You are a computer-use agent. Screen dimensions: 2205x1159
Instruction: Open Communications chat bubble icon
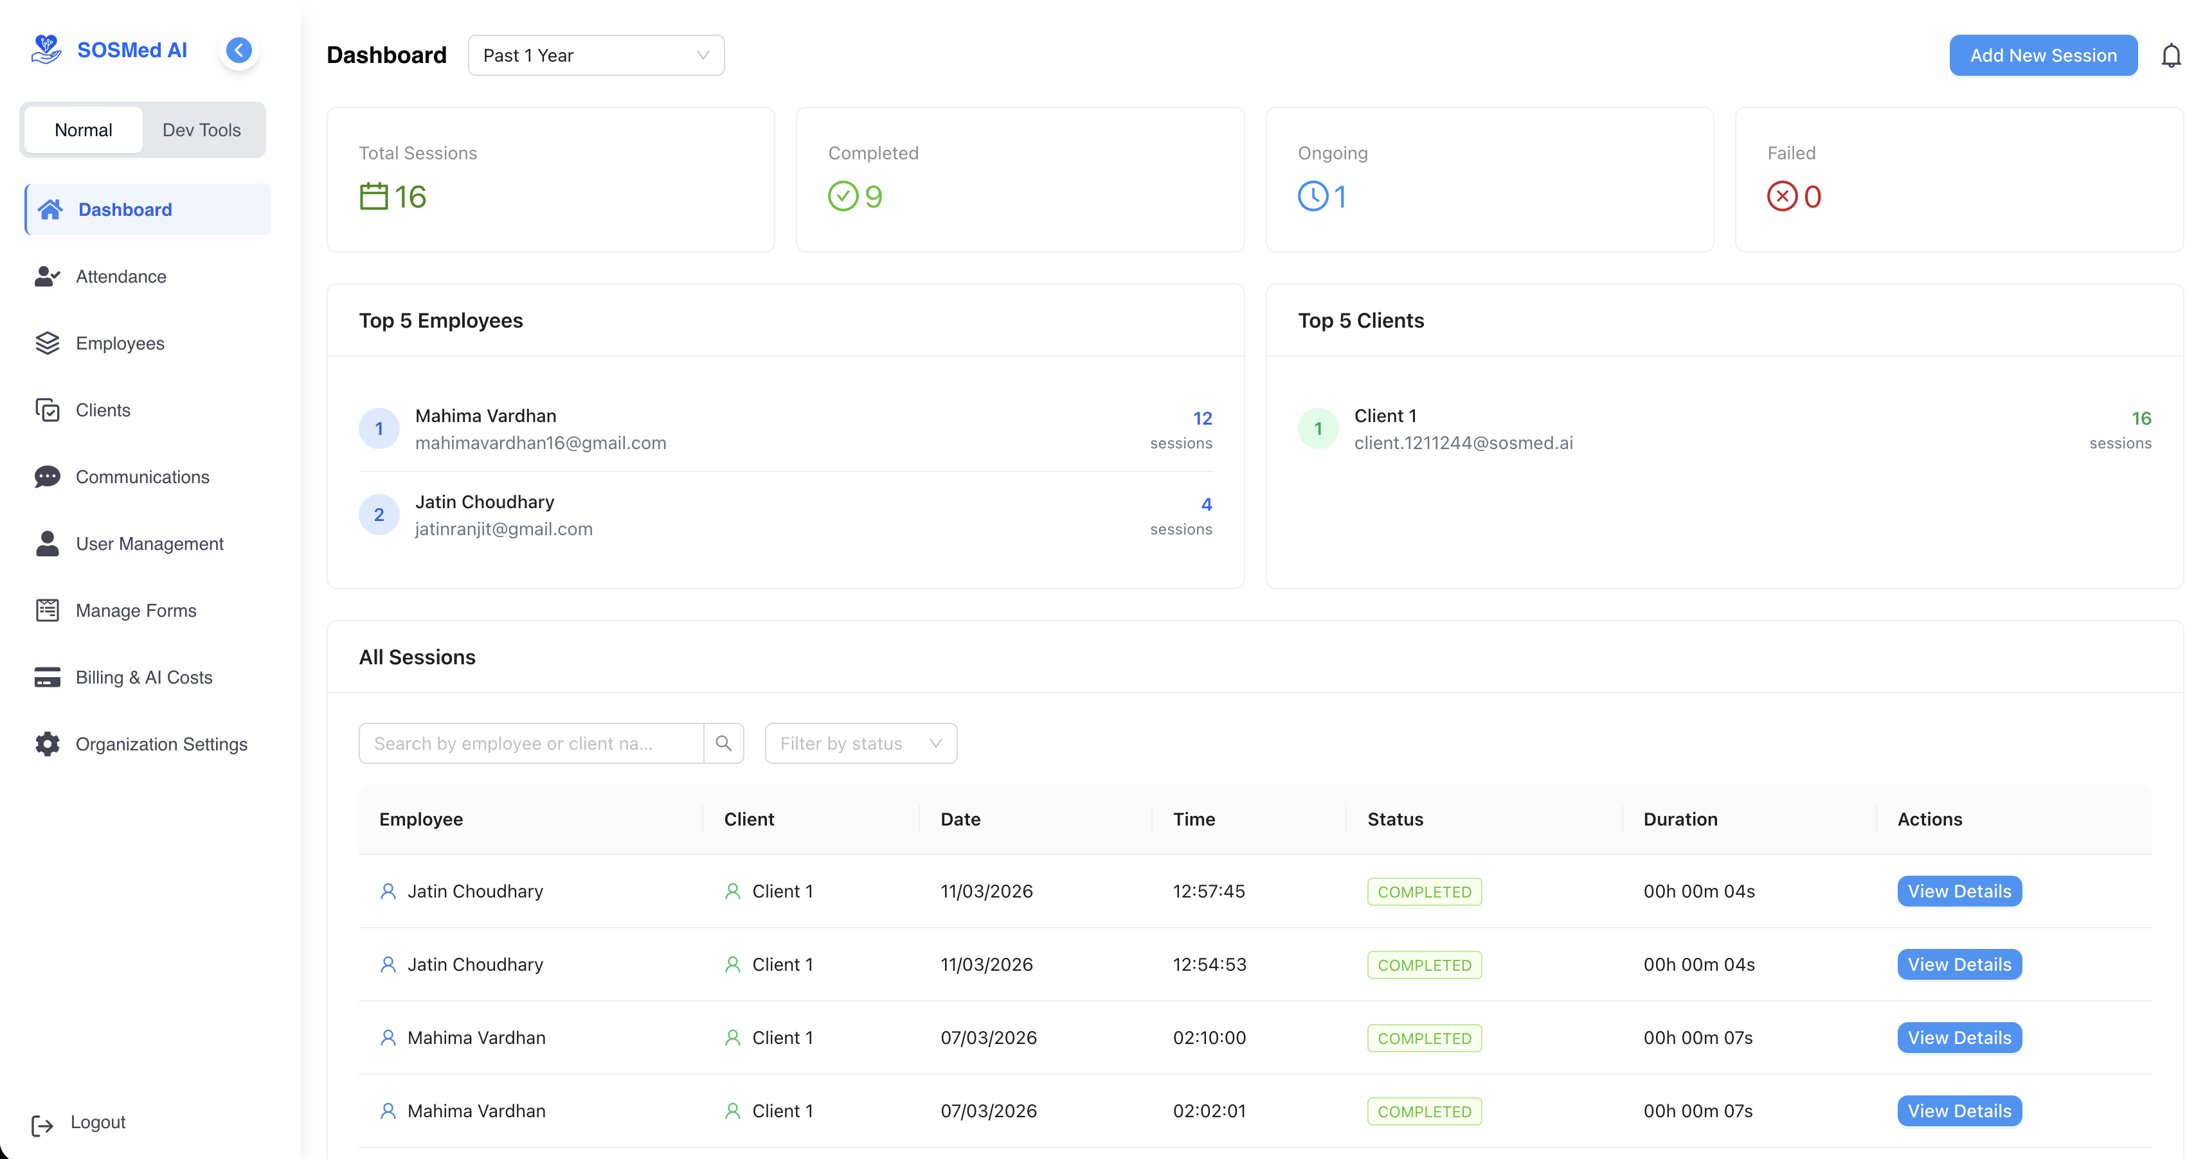(x=47, y=477)
